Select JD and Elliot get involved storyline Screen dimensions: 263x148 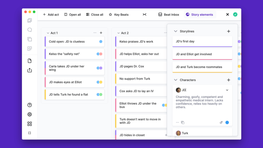[202, 54]
